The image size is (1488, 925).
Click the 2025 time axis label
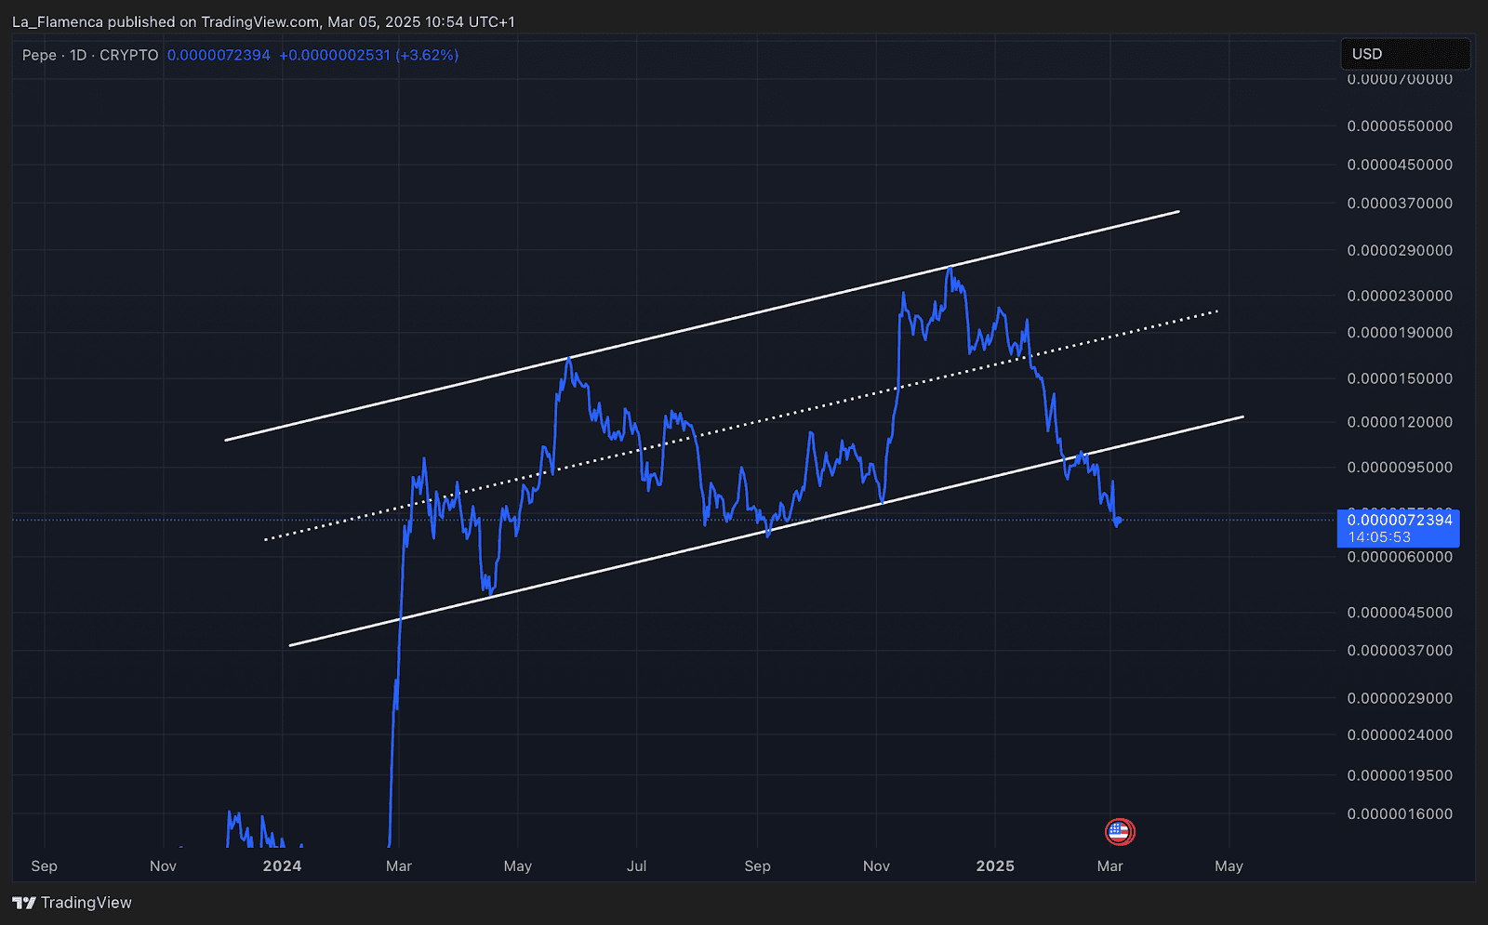tap(995, 866)
